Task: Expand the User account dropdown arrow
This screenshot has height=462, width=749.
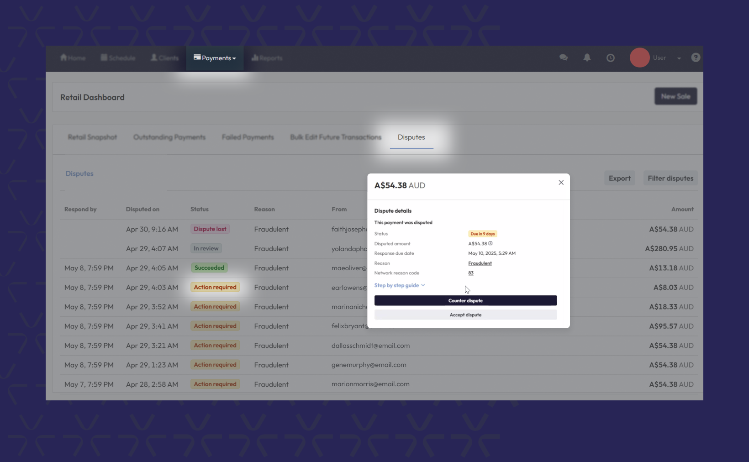Action: click(679, 58)
